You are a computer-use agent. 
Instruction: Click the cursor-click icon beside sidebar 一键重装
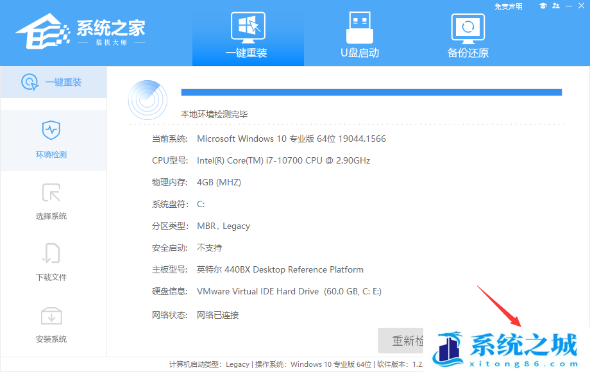(30, 82)
